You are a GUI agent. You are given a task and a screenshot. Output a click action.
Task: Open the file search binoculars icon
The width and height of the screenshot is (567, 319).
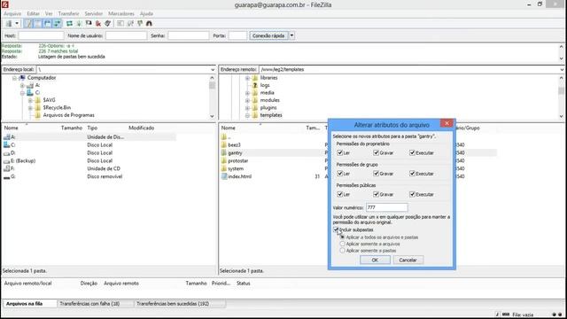[x=149, y=24]
